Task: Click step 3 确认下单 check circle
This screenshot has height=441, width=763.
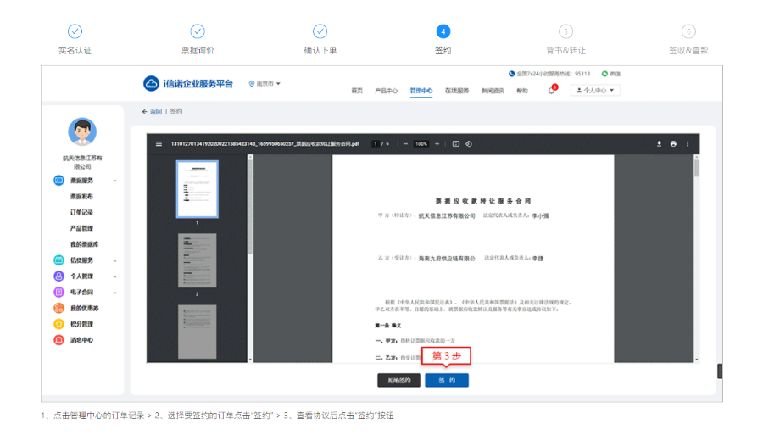Action: [320, 31]
